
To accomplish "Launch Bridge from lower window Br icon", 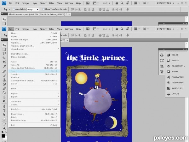I will pyautogui.click(x=88, y=29).
